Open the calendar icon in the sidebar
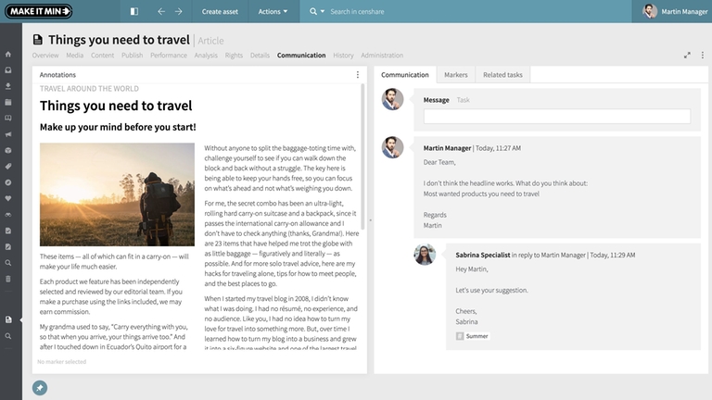Image resolution: width=712 pixels, height=400 pixels. (8, 102)
